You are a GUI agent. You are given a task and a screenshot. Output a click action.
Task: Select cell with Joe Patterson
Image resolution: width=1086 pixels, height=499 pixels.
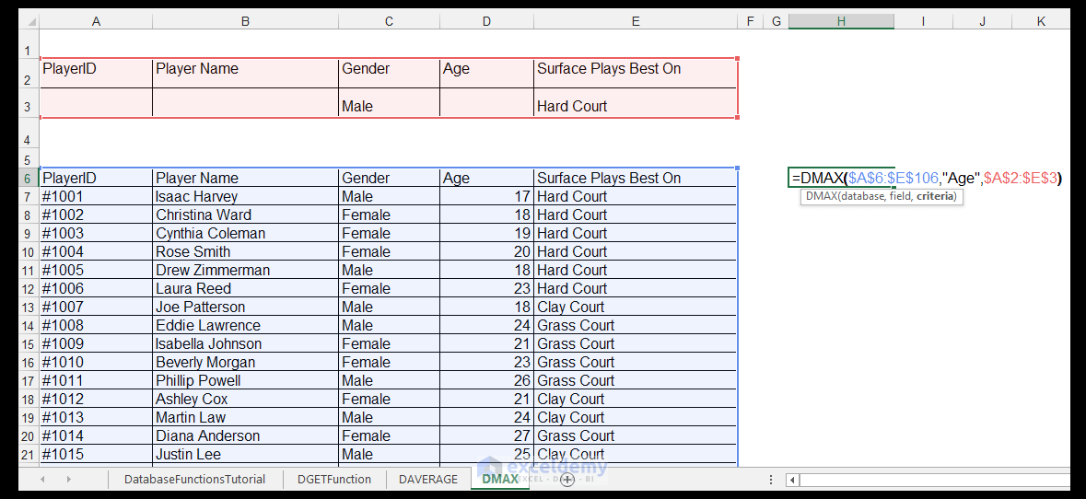coord(245,307)
